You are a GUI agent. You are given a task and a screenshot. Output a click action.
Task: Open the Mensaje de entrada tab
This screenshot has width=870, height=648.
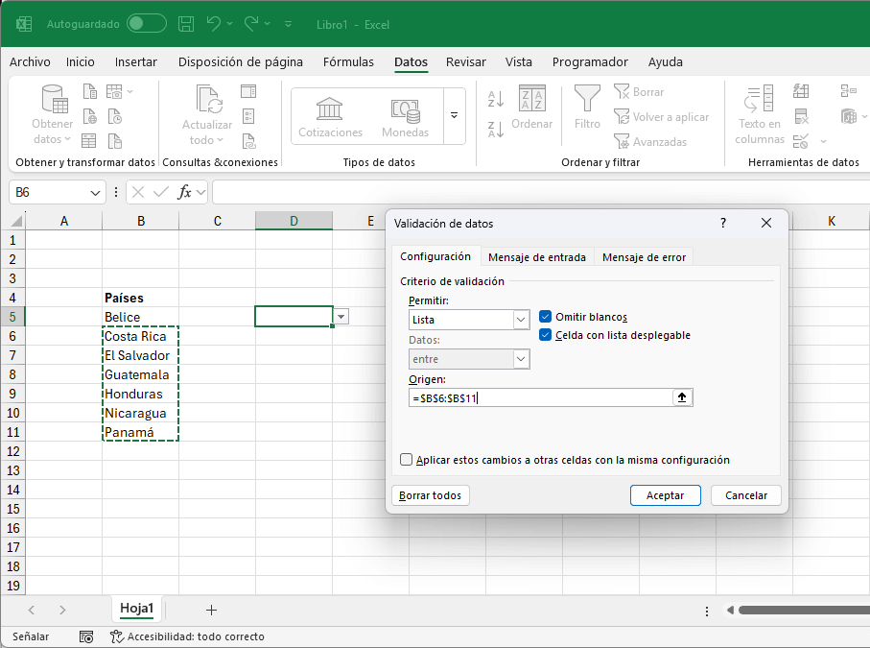536,257
